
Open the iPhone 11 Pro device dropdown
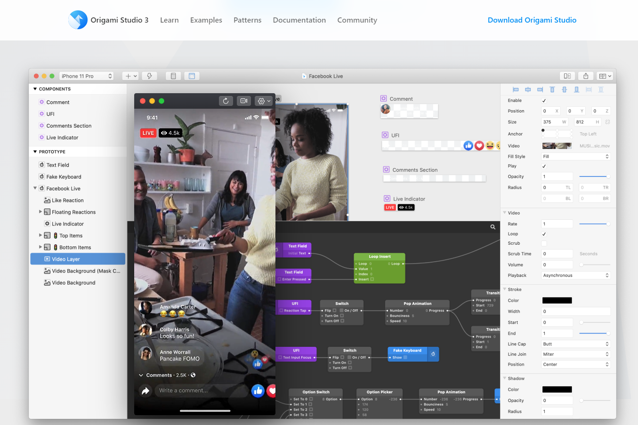(87, 76)
